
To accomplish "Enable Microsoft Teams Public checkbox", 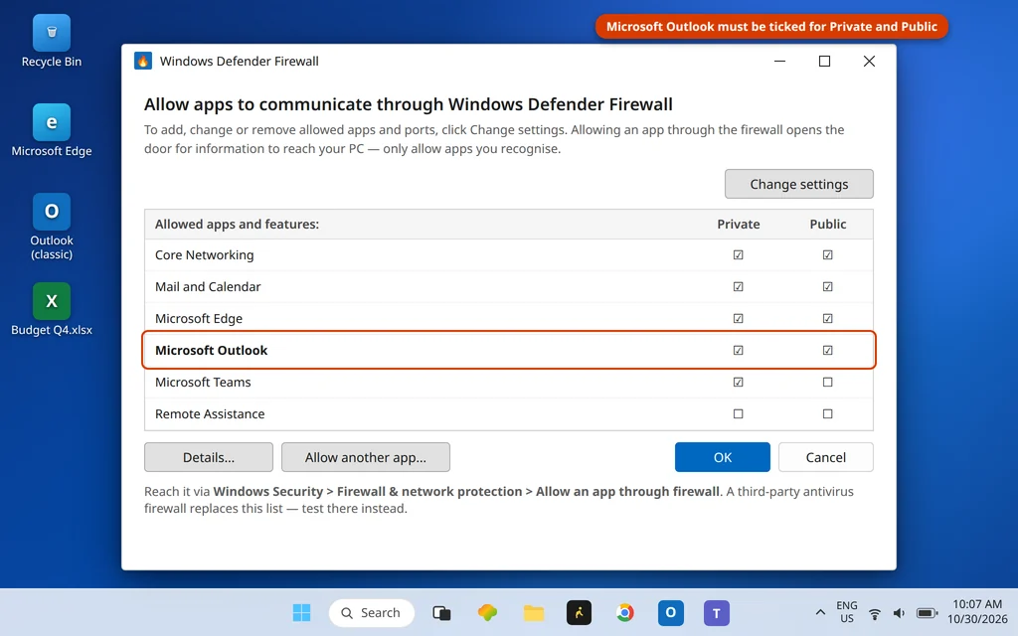I will point(828,383).
